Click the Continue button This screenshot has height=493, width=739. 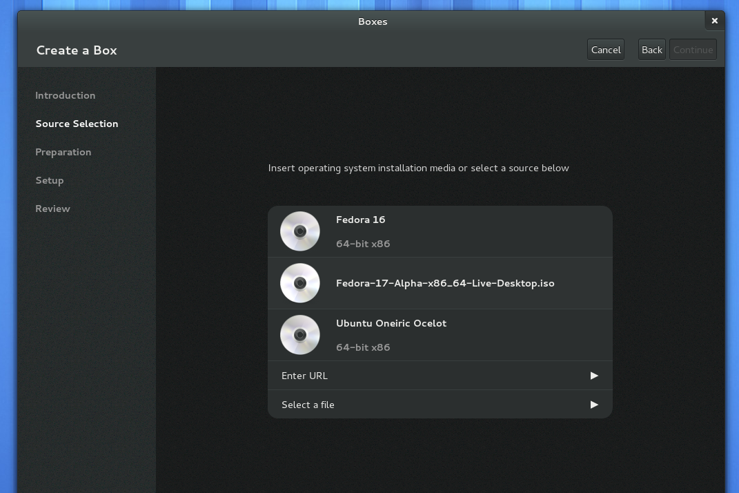(x=693, y=50)
